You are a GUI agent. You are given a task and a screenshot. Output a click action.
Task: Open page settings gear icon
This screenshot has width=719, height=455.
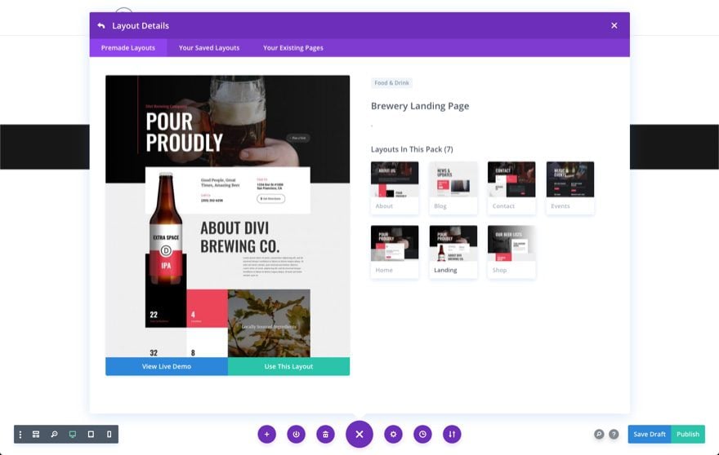[x=393, y=435]
